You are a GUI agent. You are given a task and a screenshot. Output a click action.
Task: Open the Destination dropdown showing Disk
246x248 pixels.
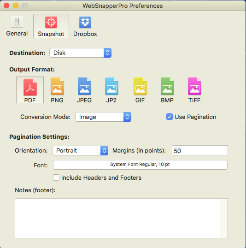(x=81, y=53)
